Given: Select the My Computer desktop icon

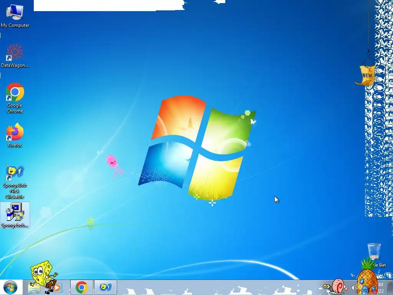Looking at the screenshot, I should pyautogui.click(x=15, y=15).
